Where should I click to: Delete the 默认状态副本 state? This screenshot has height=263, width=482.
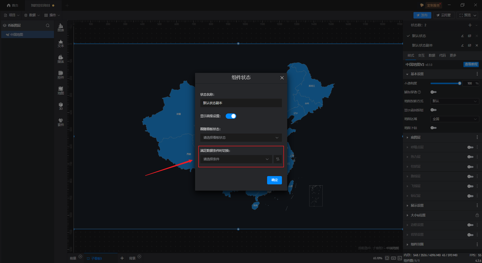click(477, 45)
